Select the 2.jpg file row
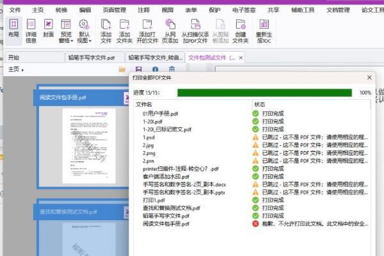Screen dimensions: 384x256 (252, 145)
